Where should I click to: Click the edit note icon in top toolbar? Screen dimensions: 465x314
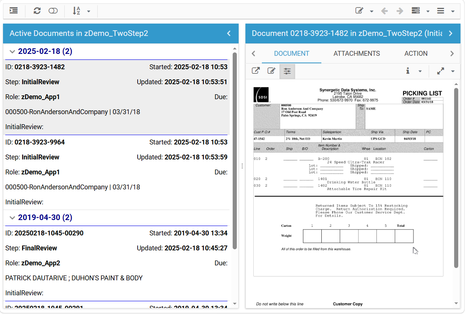click(360, 11)
